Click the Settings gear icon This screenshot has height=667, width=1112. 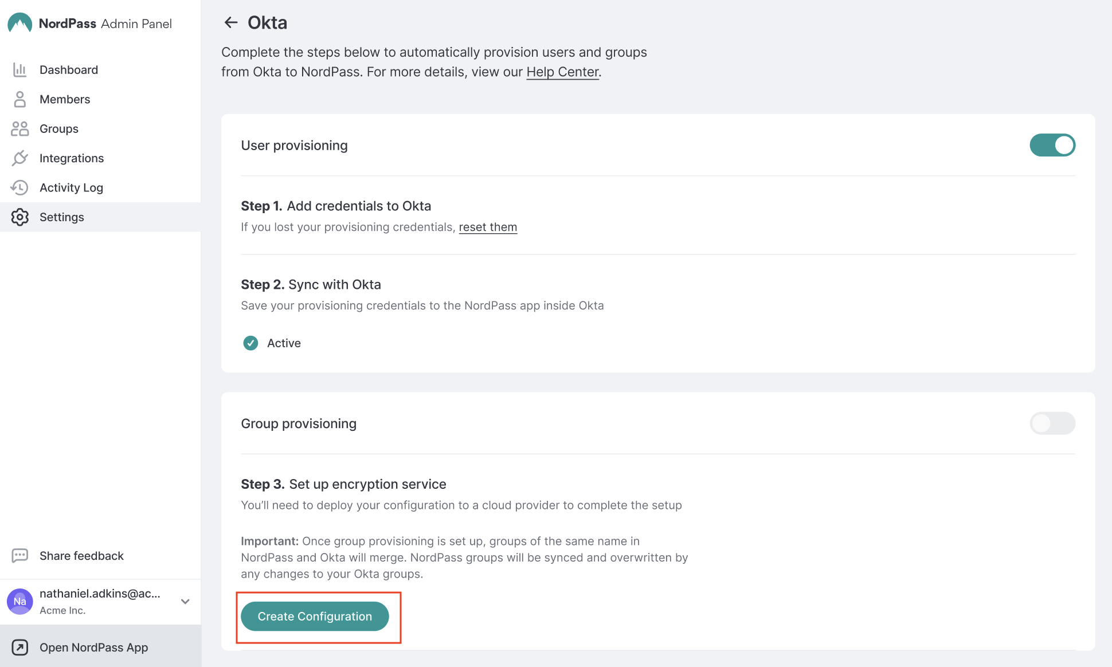point(19,217)
